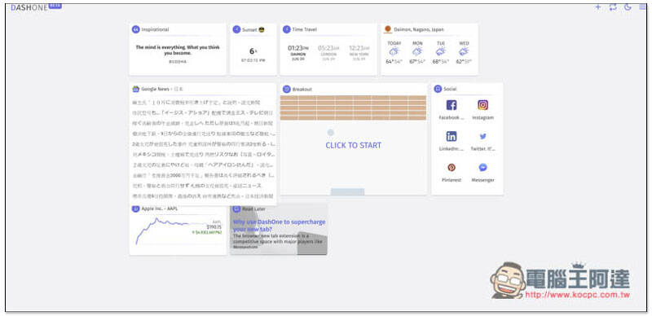Open Messenger from the Social widget
652x316 pixels.
coord(482,168)
